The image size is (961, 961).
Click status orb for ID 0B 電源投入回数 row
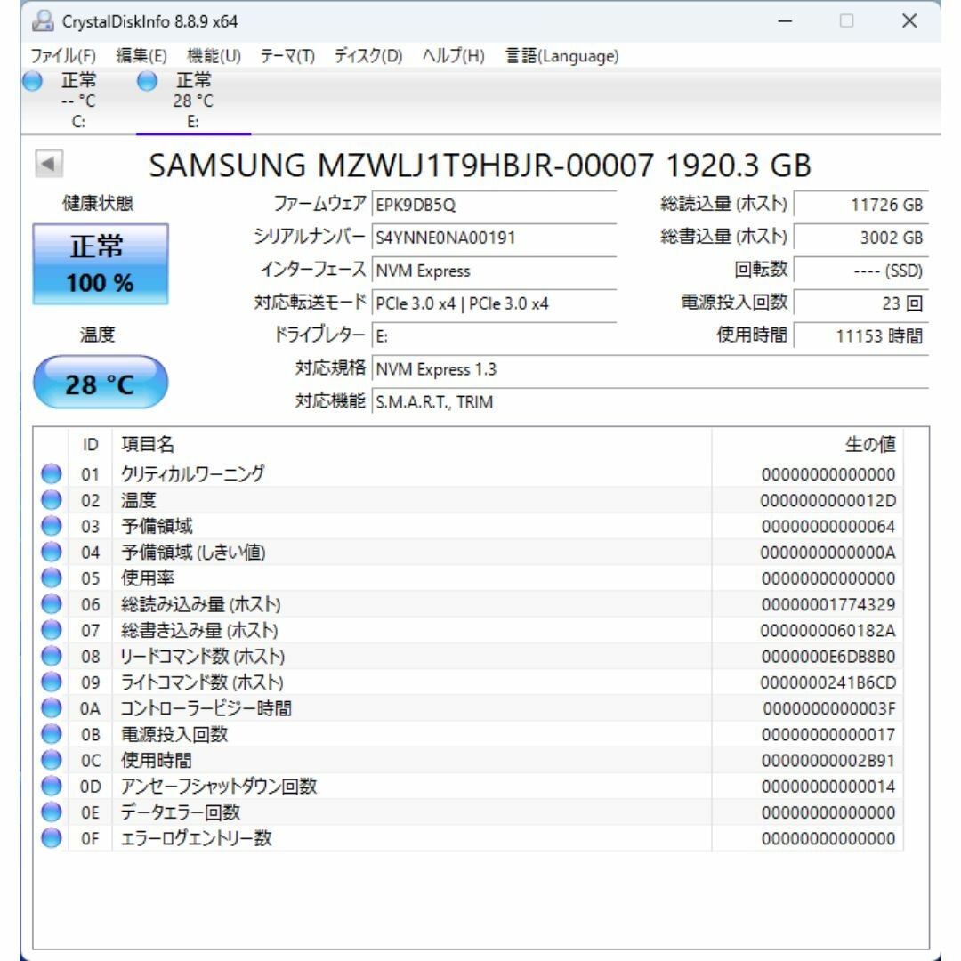click(x=52, y=734)
